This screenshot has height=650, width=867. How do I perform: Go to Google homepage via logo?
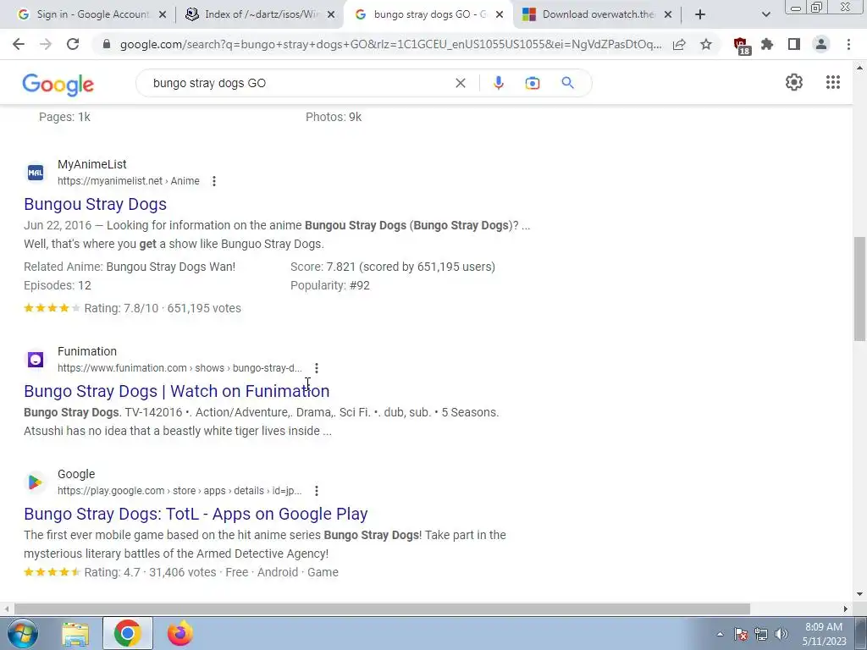(x=58, y=85)
